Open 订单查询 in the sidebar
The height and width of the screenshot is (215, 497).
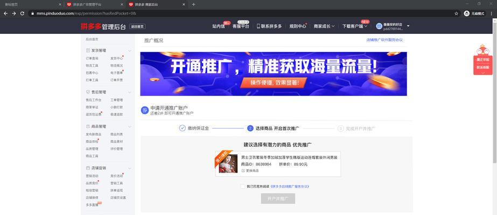[x=92, y=58]
